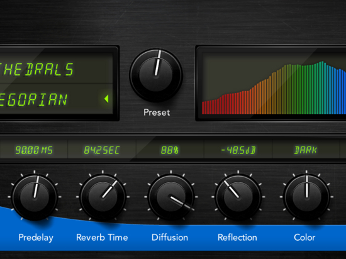The height and width of the screenshot is (259, 346).
Task: Click the Reverb Time label
Action: pos(102,238)
